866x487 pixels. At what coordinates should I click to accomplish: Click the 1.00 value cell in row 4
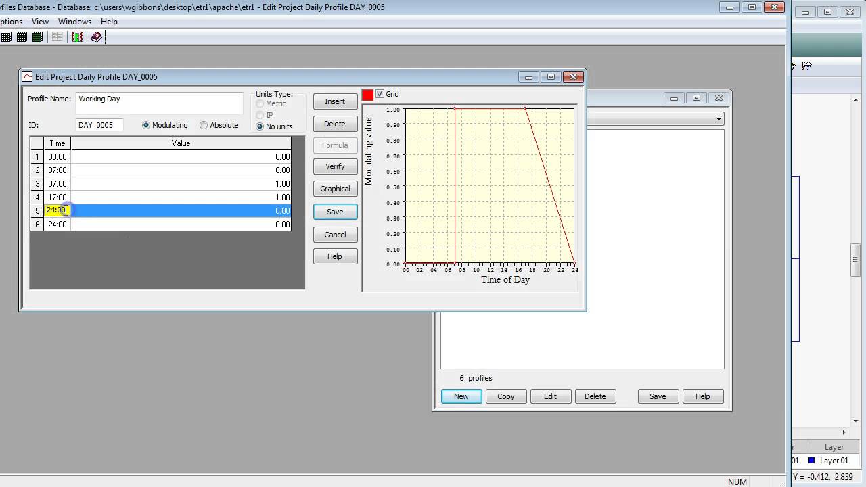coord(181,197)
